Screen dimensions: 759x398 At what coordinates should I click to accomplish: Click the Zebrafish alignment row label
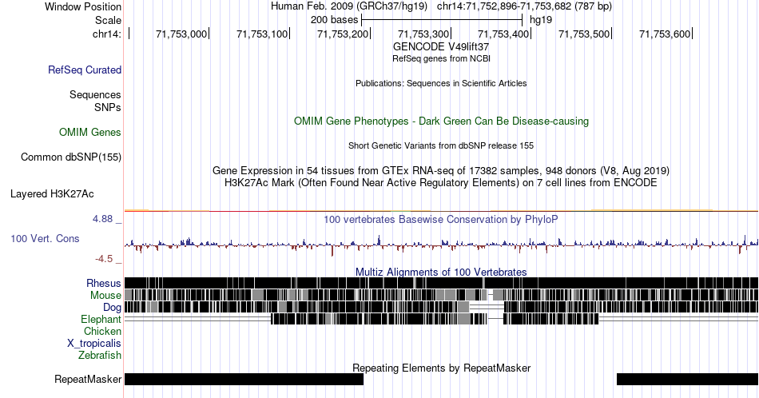pyautogui.click(x=100, y=355)
